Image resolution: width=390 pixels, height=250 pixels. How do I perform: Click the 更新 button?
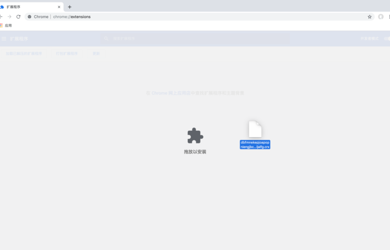click(96, 53)
